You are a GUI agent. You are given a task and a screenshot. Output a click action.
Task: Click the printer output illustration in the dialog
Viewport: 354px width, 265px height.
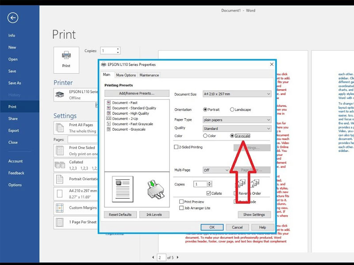click(156, 189)
